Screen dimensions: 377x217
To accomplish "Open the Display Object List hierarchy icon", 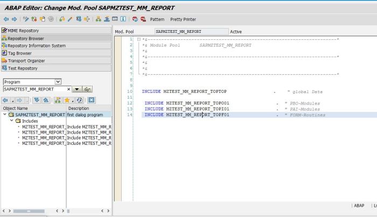I will coord(99,19).
